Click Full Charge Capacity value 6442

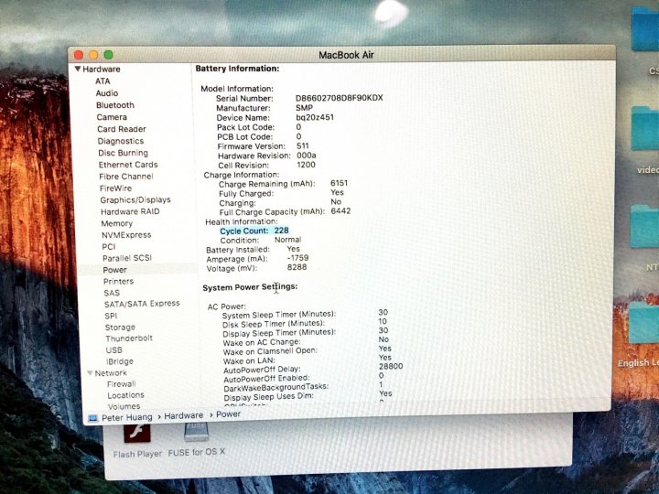point(340,211)
